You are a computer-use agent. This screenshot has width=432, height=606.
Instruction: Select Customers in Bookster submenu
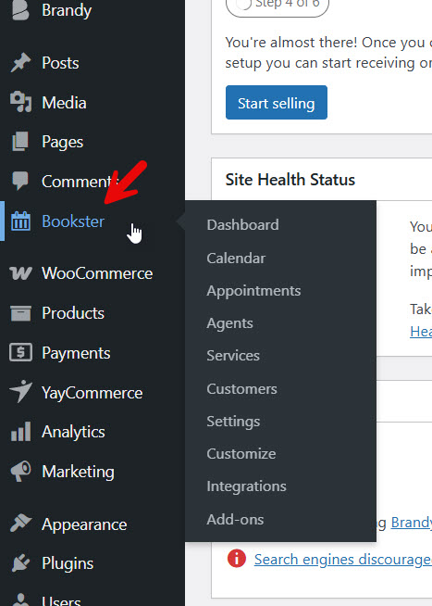pyautogui.click(x=241, y=388)
